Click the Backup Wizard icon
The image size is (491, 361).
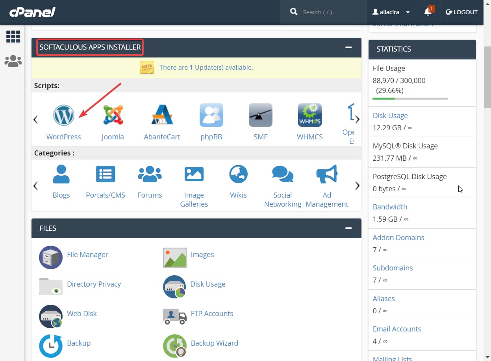(x=175, y=346)
